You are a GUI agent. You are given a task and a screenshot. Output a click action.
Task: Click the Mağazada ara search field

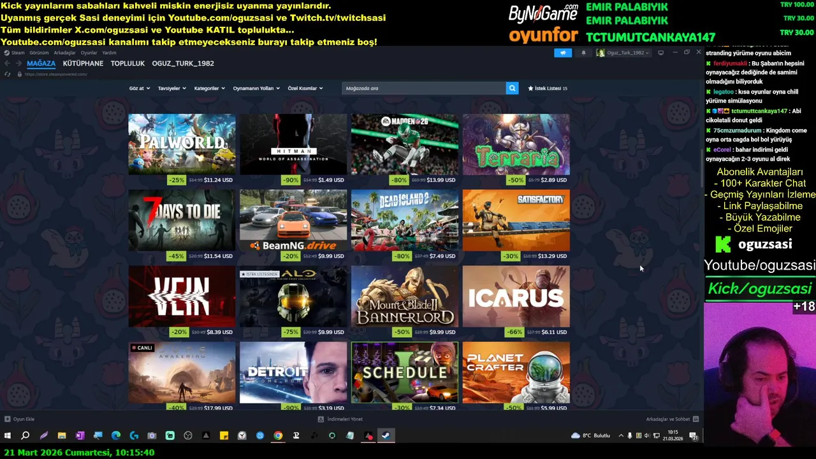tap(424, 88)
